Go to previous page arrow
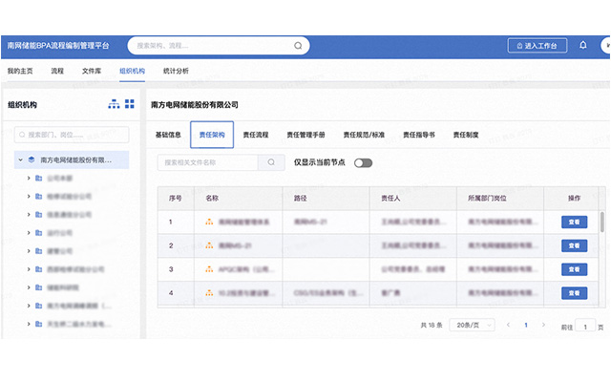The width and height of the screenshot is (611, 382). (508, 325)
